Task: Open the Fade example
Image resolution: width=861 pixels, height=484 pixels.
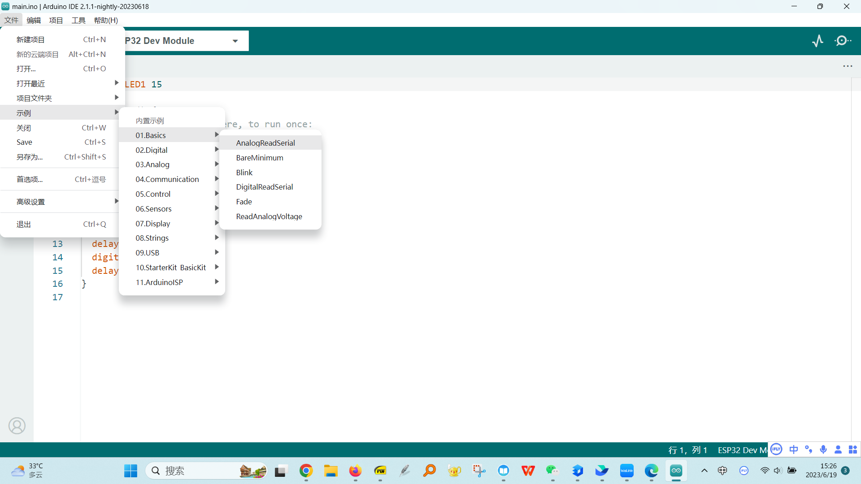Action: [x=270, y=202]
